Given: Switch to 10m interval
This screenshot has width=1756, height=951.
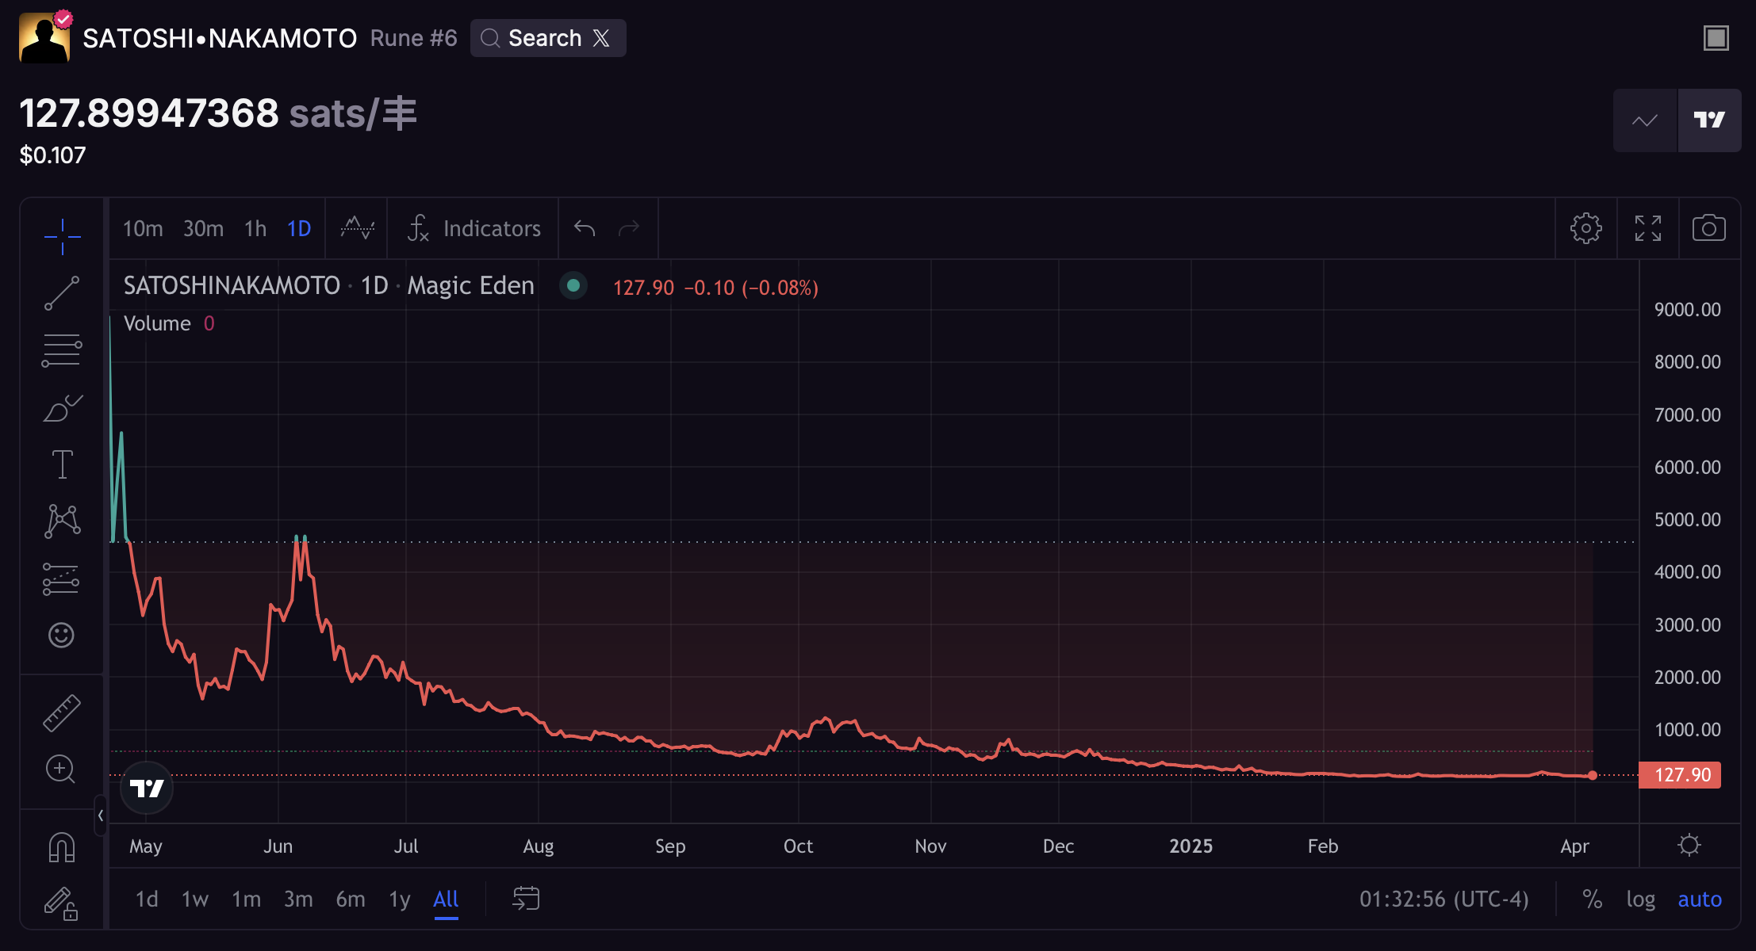Looking at the screenshot, I should [x=143, y=228].
